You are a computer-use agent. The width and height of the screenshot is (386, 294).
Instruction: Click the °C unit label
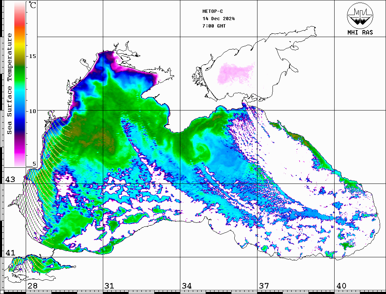(32, 5)
